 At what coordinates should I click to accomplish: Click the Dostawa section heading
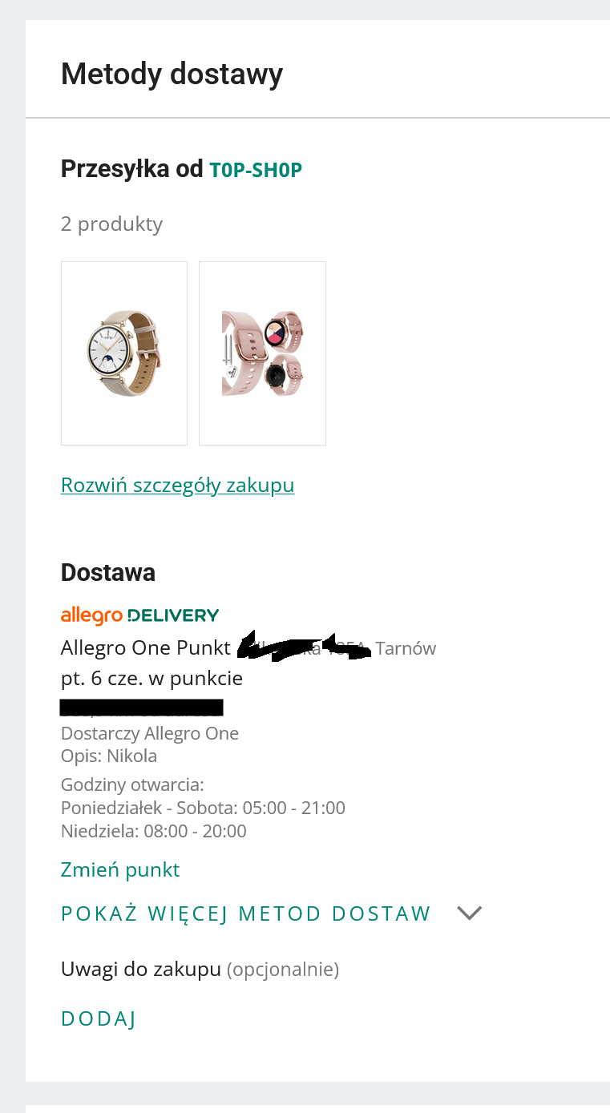(x=108, y=573)
